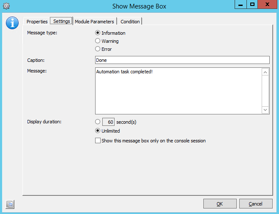The image size is (279, 214).
Task: Click the message box scroll down arrow
Action: point(265,110)
